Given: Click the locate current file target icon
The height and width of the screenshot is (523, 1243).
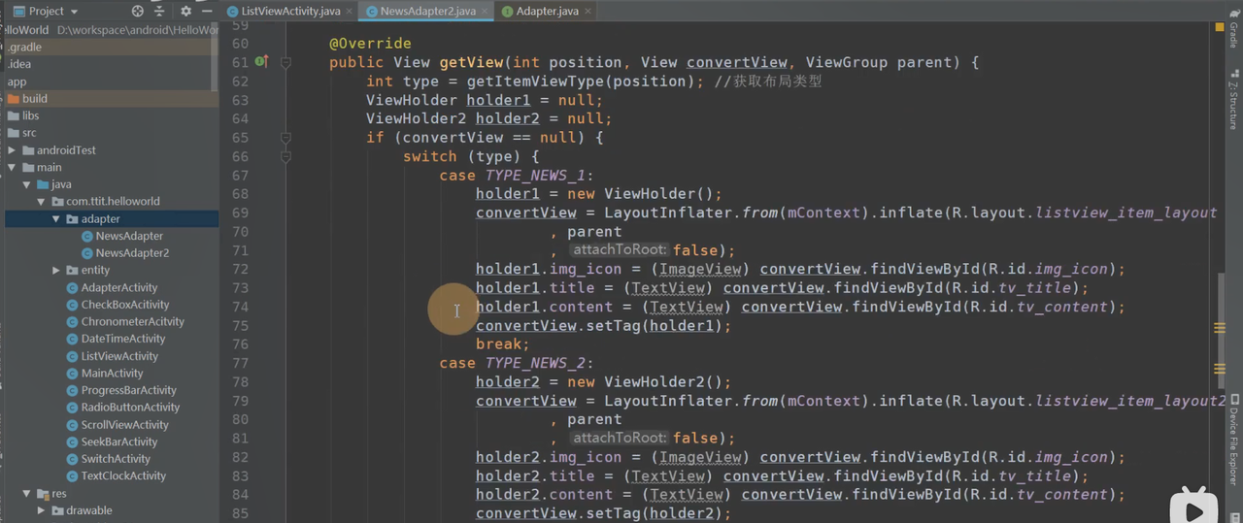Looking at the screenshot, I should click(x=138, y=12).
